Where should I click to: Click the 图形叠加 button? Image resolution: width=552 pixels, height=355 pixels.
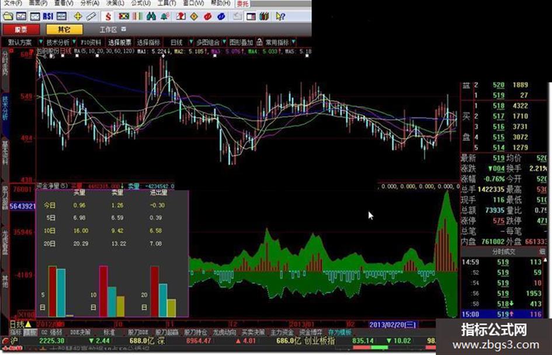[241, 42]
